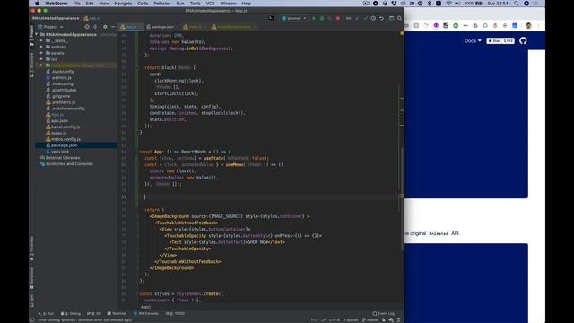Toggle the Favorites tool window side tab
The height and width of the screenshot is (323, 574).
pyautogui.click(x=32, y=249)
